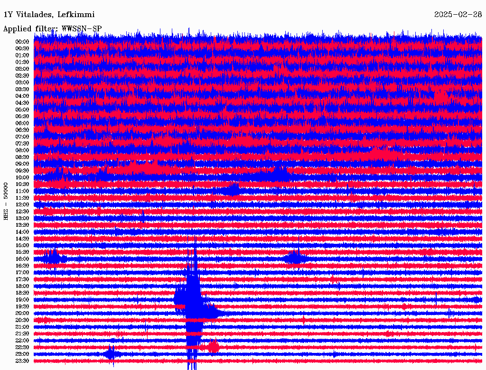
Task: Select the 07:30 time label
Action: click(x=22, y=143)
